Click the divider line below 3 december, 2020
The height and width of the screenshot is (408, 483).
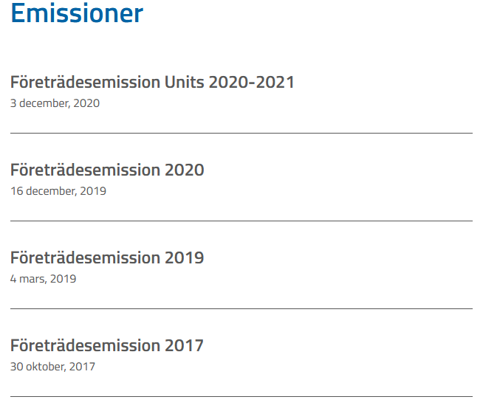[241, 133]
